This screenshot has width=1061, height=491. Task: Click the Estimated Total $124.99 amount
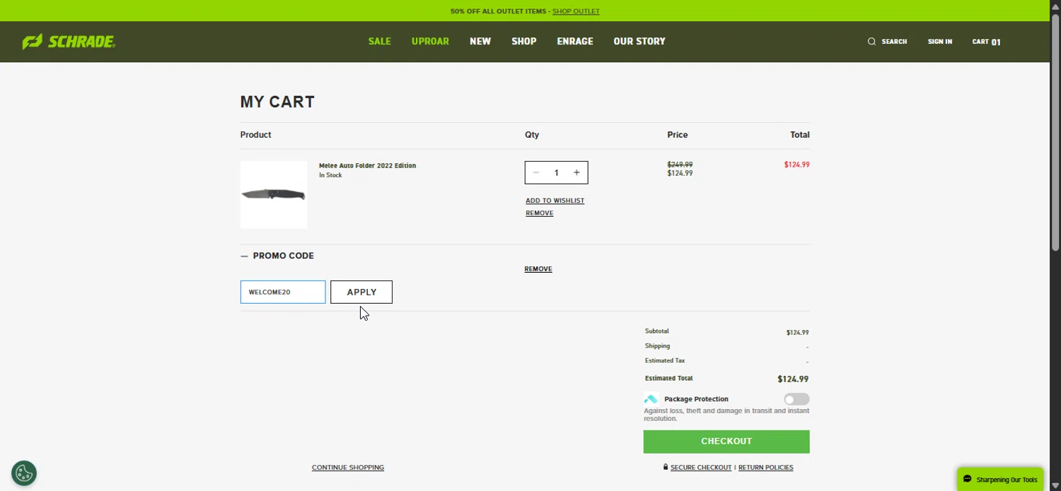click(793, 379)
